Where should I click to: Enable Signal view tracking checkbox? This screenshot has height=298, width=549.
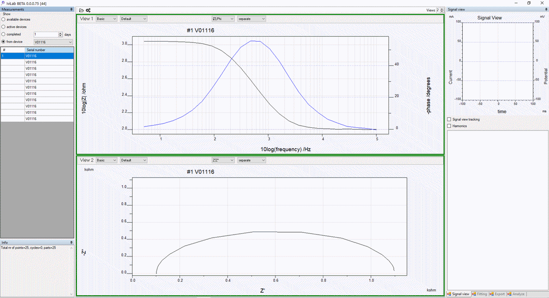tap(449, 120)
